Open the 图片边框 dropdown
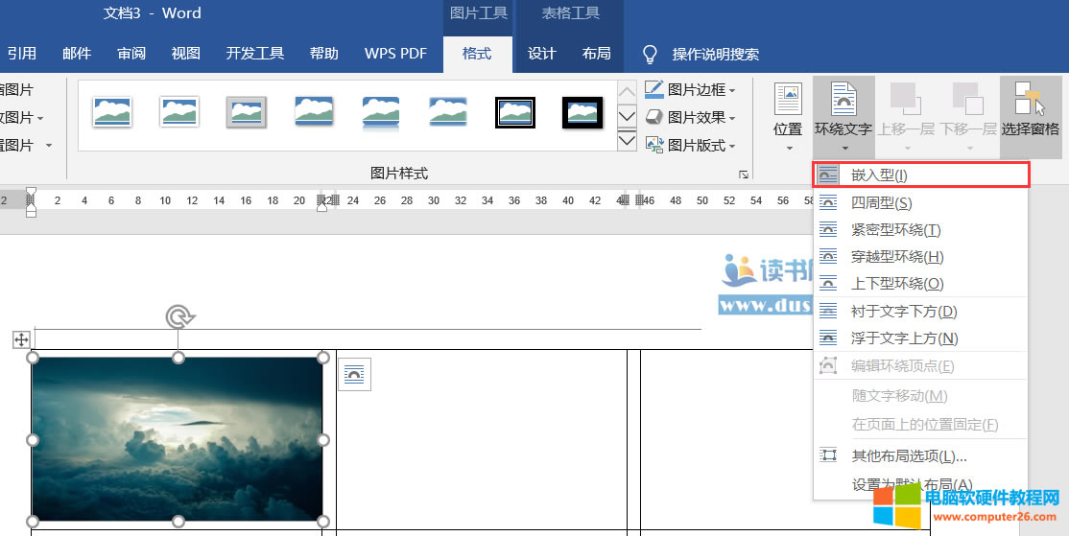 click(691, 90)
